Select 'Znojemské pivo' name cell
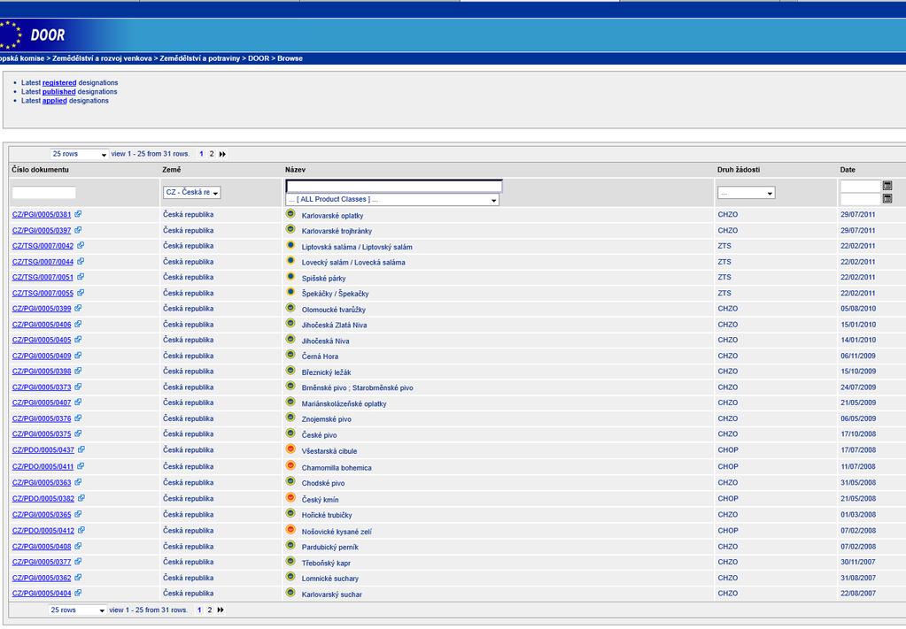 coord(327,419)
